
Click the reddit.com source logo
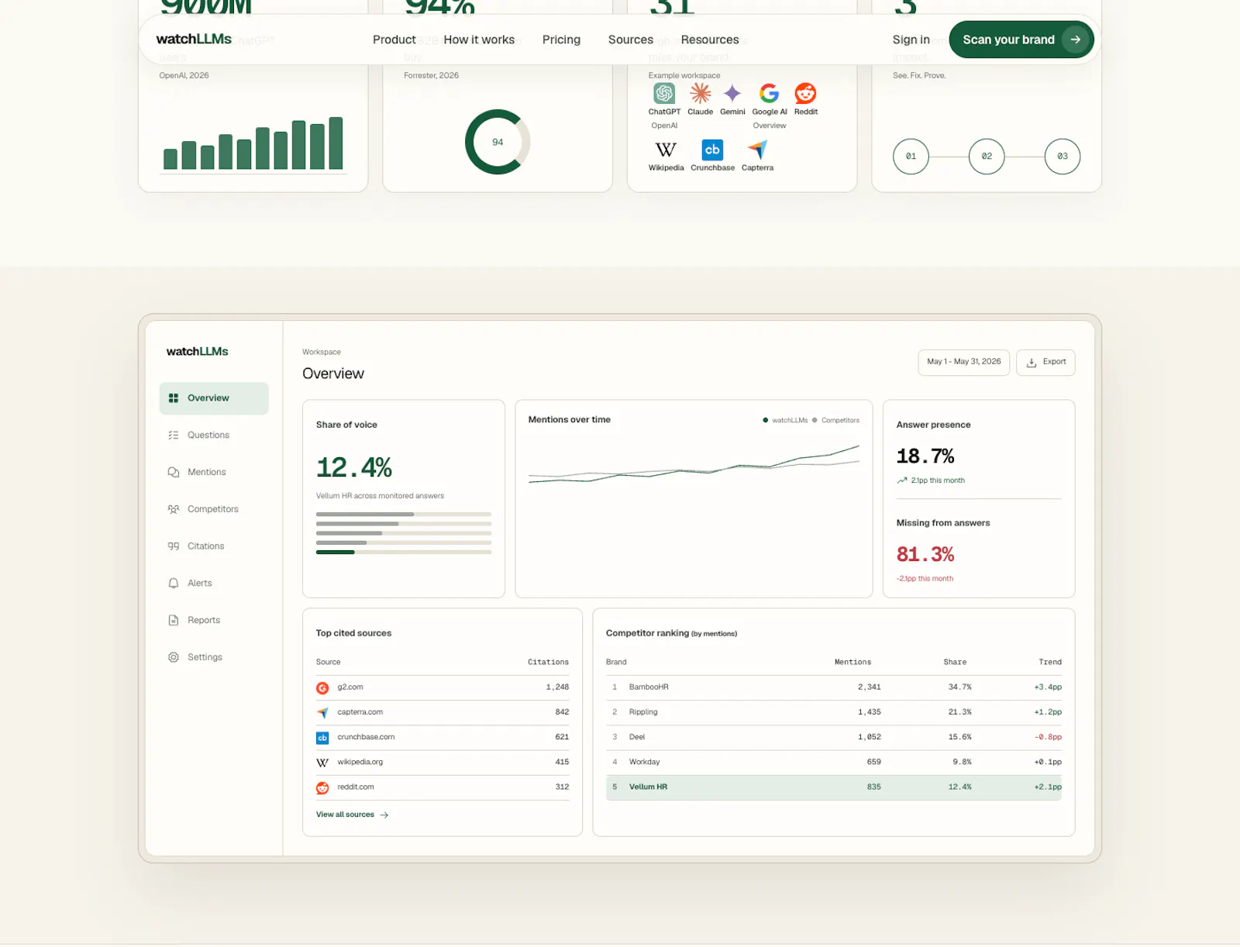(x=322, y=788)
